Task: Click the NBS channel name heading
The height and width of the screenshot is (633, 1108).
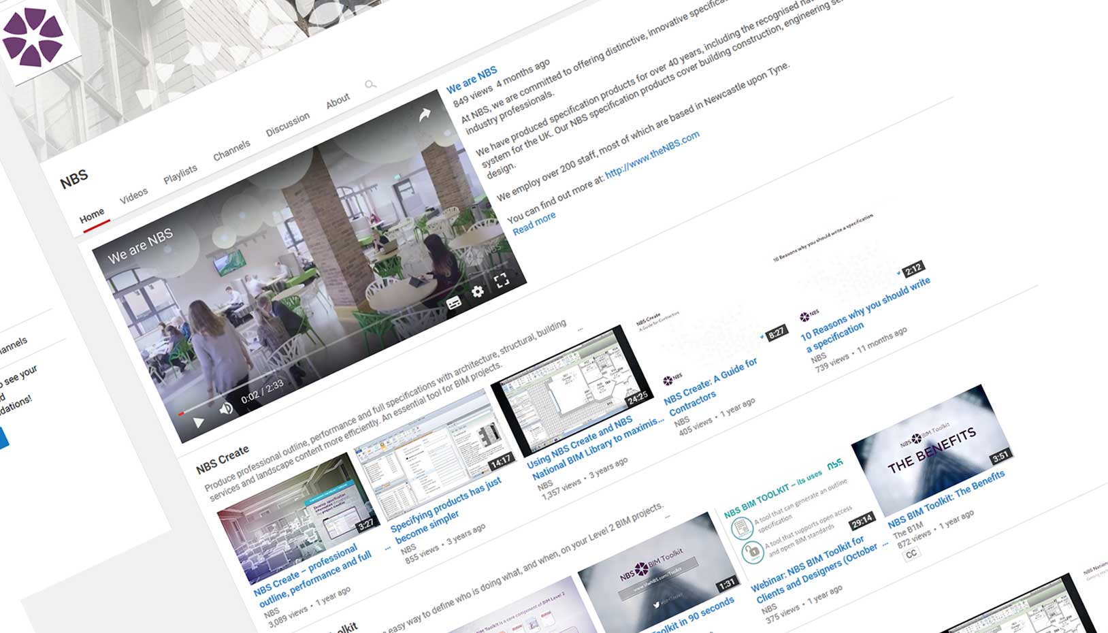Action: 74,179
